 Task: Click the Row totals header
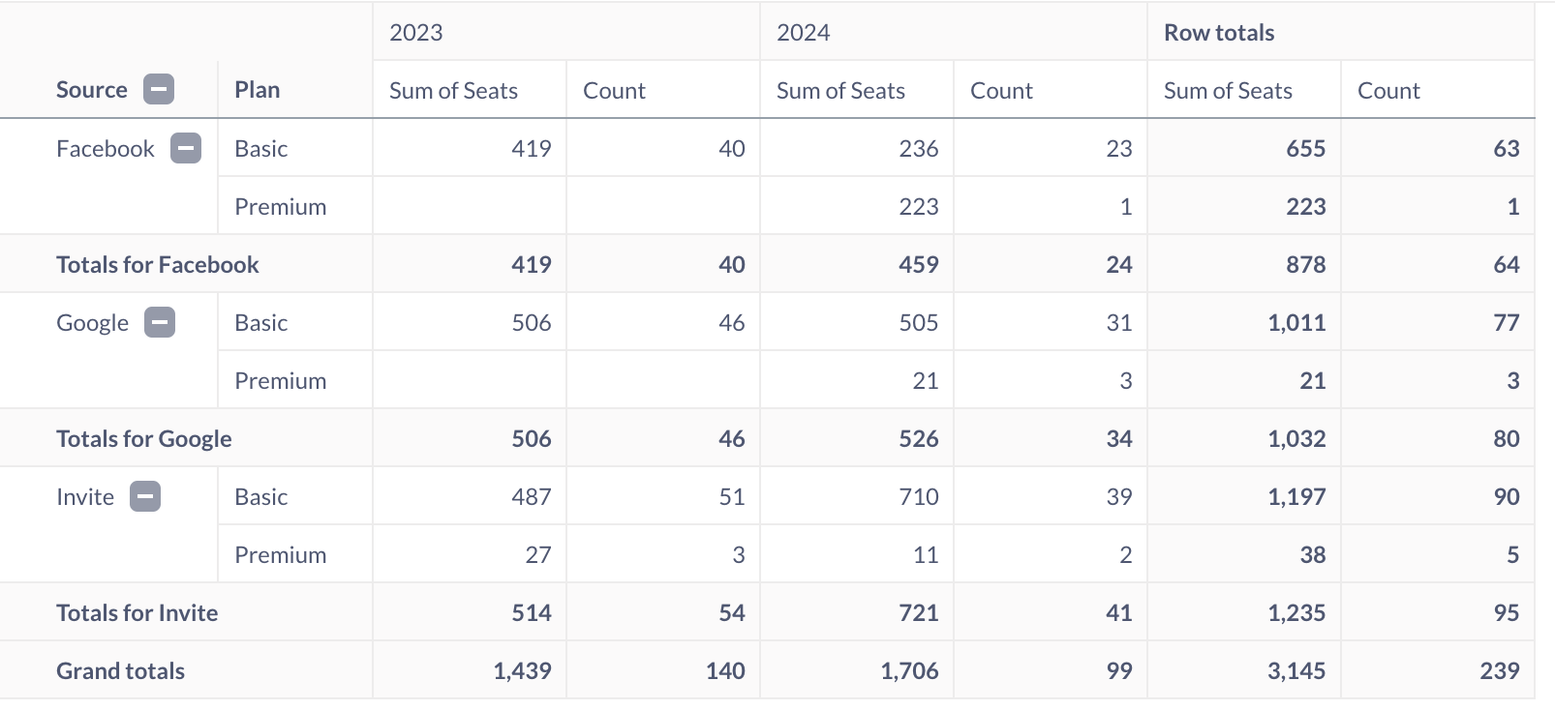coord(1219,33)
